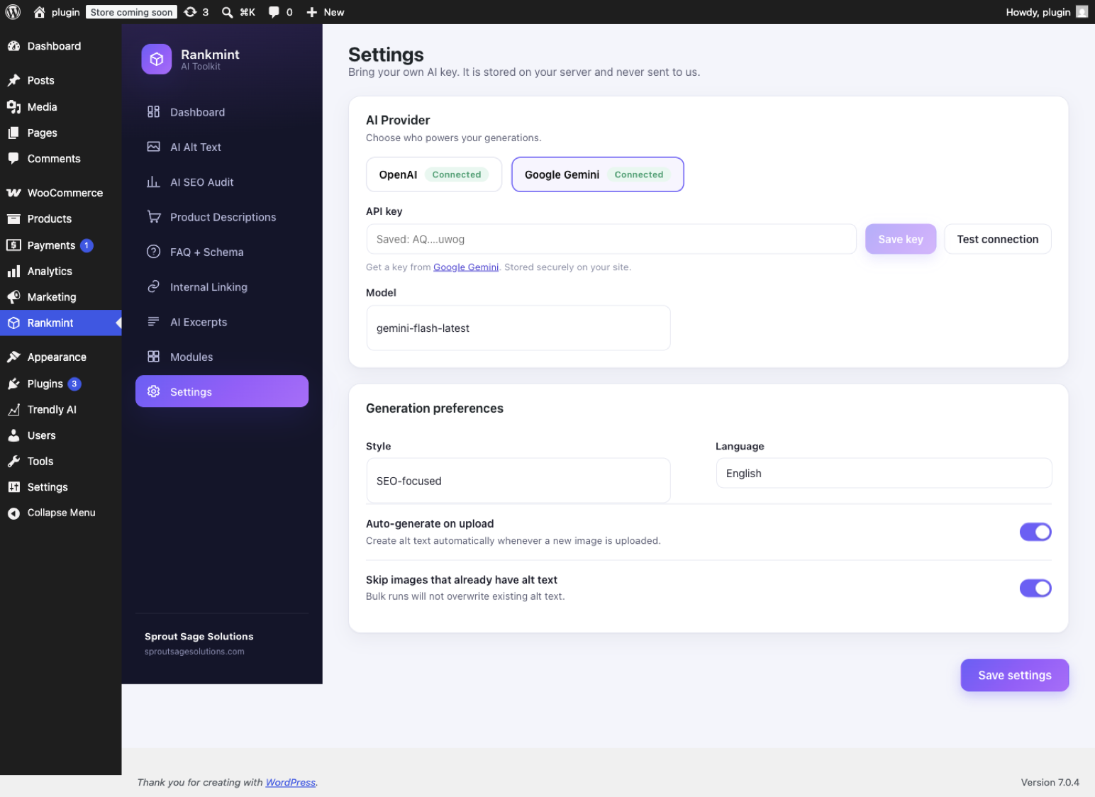Click the Collapse Menu arrow icon
The height and width of the screenshot is (797, 1095).
point(13,513)
